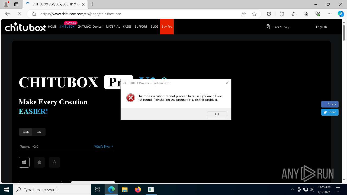This screenshot has width=347, height=195.
Task: Click the Twitter Share button
Action: point(330,112)
